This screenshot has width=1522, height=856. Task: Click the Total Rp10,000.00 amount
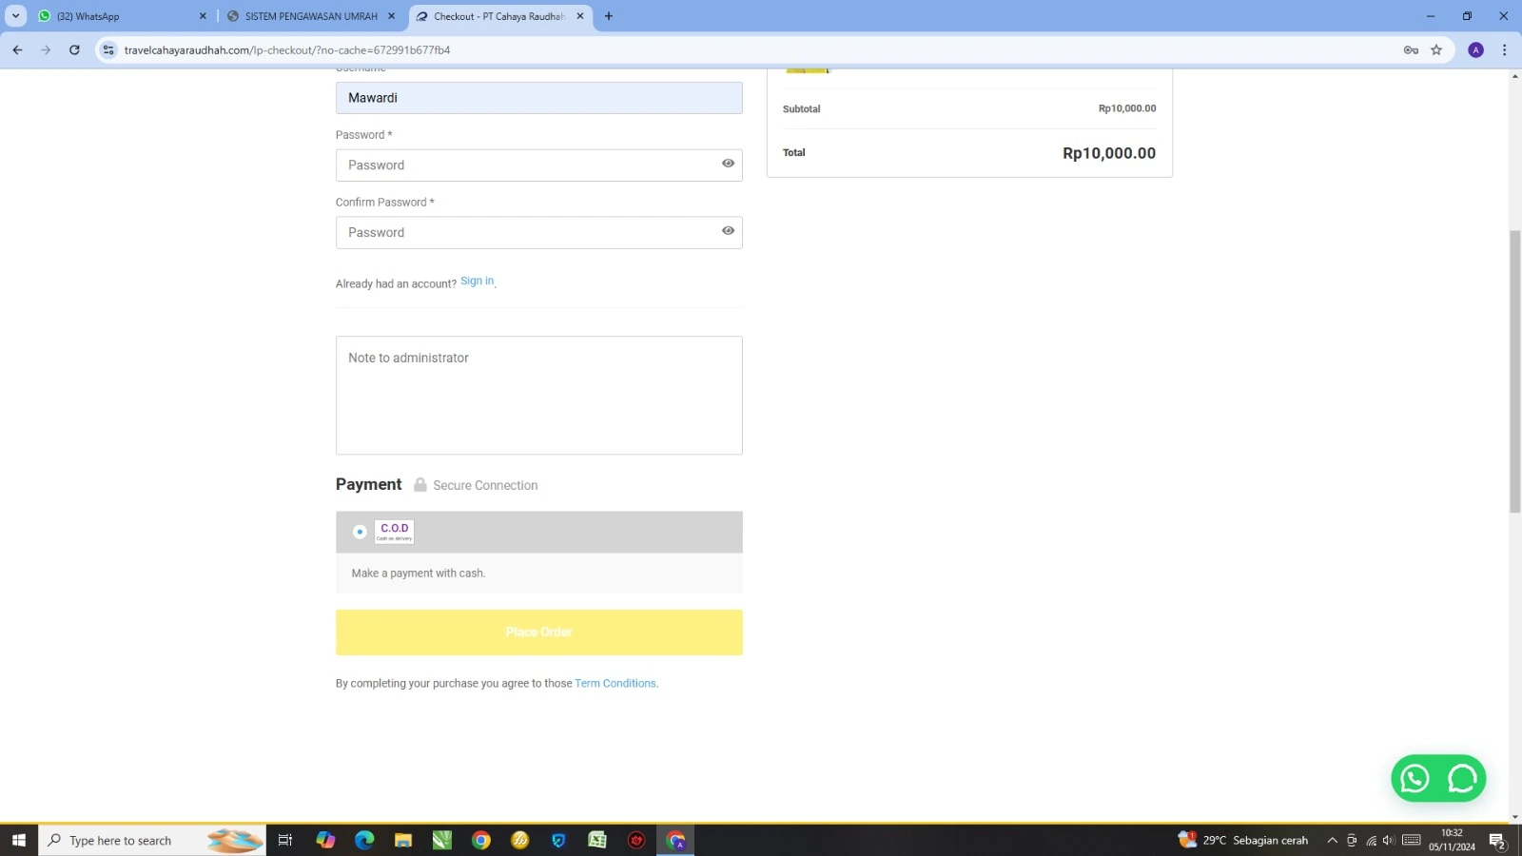(1109, 153)
